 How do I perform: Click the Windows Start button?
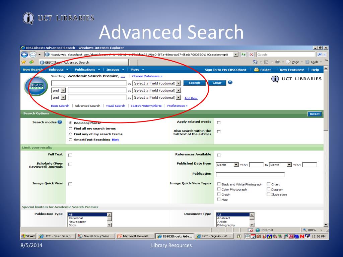tap(28, 236)
